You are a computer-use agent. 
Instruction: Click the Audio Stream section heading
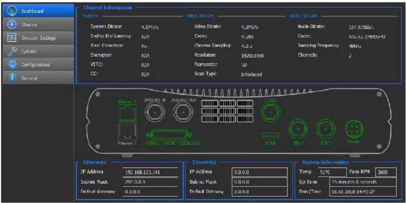303,16
